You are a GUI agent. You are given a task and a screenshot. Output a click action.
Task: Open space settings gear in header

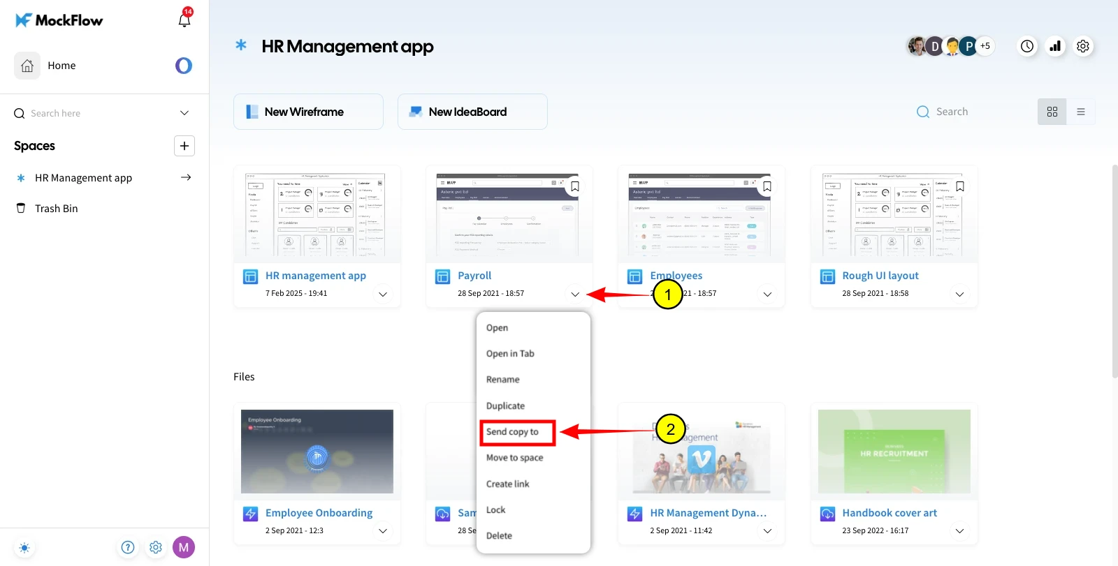[1083, 46]
